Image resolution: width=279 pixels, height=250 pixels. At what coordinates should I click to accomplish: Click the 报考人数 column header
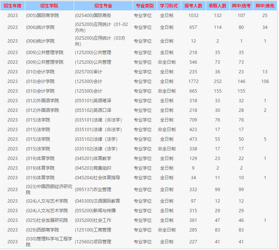coord(193,6)
